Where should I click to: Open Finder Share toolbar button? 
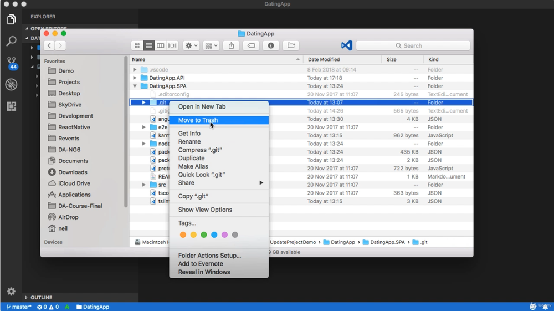[x=231, y=45]
